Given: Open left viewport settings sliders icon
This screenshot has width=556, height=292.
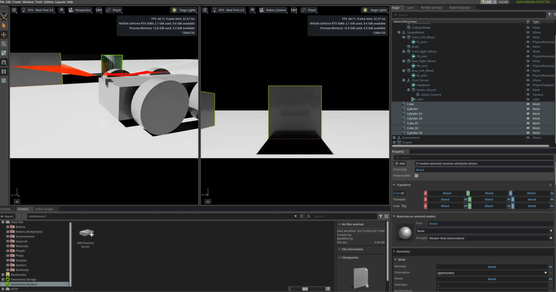Looking at the screenshot, I should pos(14,10).
